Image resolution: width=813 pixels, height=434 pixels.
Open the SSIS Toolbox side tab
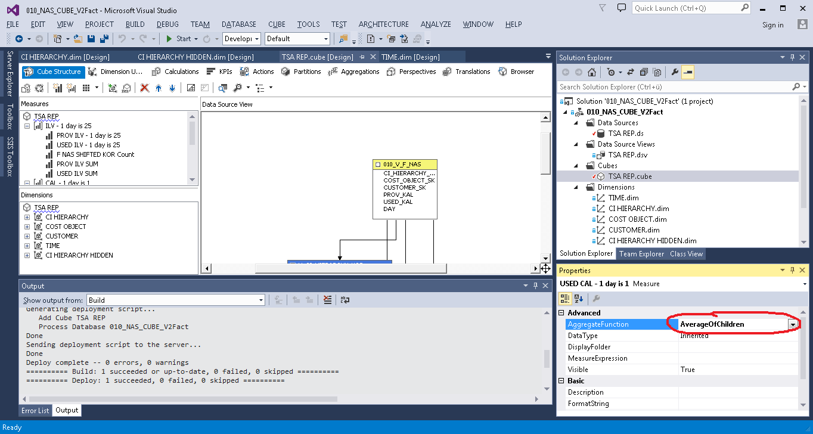pyautogui.click(x=9, y=157)
